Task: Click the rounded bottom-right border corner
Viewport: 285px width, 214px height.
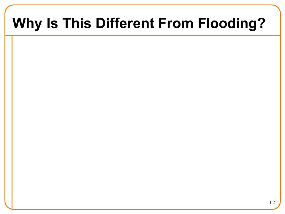Action: pos(278,207)
